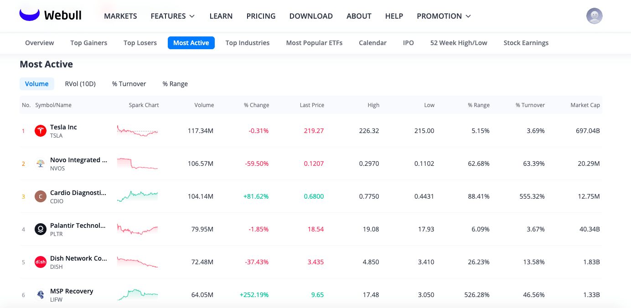Viewport: 631px width, 308px height.
Task: Open the MARKETS menu item
Action: (x=120, y=16)
